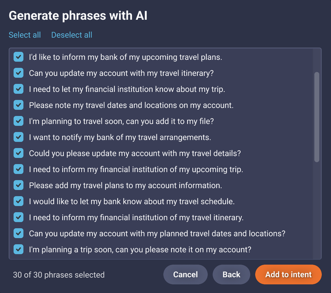The image size is (331, 293).
Task: Click the phrase list scrollbar thumb
Action: (x=317, y=117)
